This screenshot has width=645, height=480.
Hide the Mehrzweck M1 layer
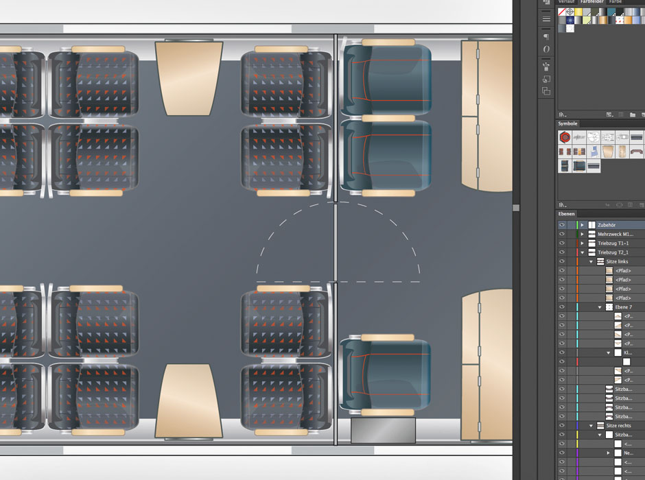[562, 234]
